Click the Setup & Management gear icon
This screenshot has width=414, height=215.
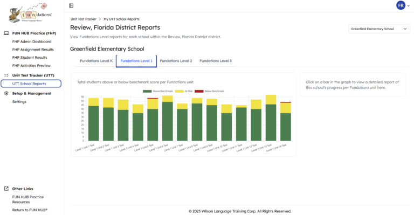coord(6,93)
